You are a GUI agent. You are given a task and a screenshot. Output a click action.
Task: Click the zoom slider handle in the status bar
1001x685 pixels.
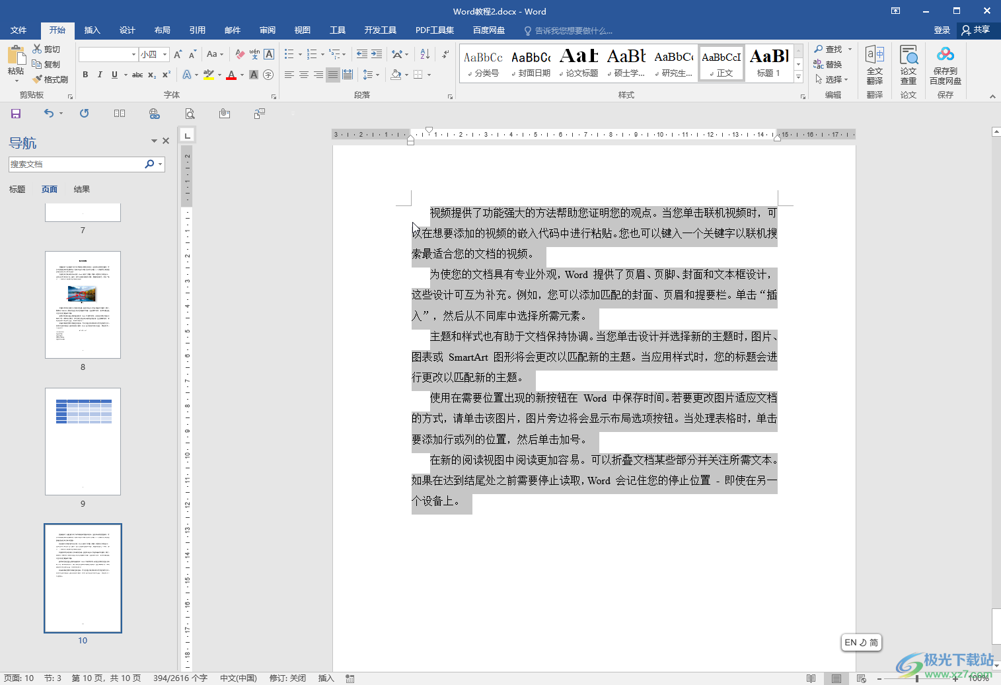click(x=917, y=678)
